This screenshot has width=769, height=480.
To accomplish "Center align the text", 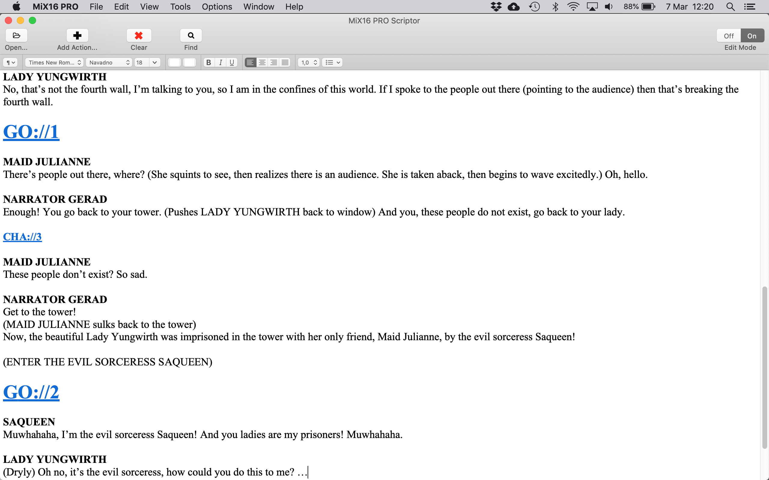I will click(262, 62).
